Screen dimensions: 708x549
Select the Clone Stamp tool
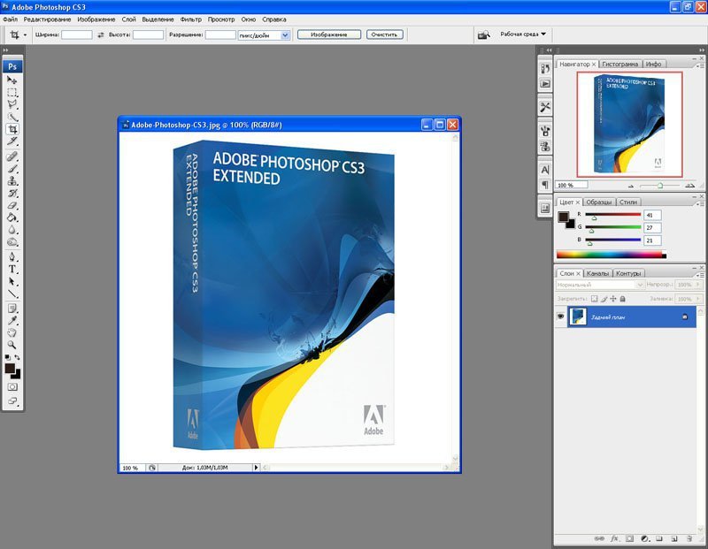12,181
